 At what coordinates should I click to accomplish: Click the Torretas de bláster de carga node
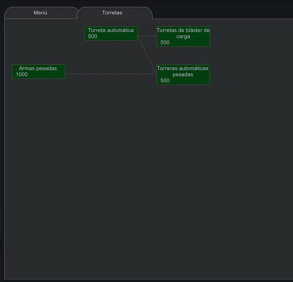click(183, 37)
